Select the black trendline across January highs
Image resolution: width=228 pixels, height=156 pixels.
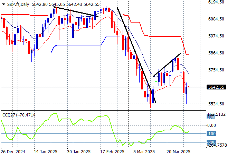(x=76, y=11)
